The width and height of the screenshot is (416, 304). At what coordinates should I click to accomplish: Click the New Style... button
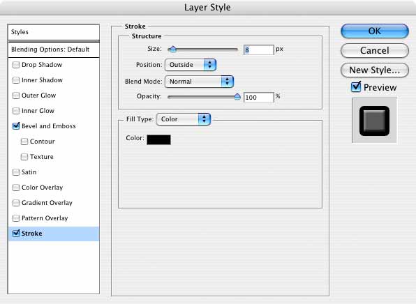[x=374, y=70]
